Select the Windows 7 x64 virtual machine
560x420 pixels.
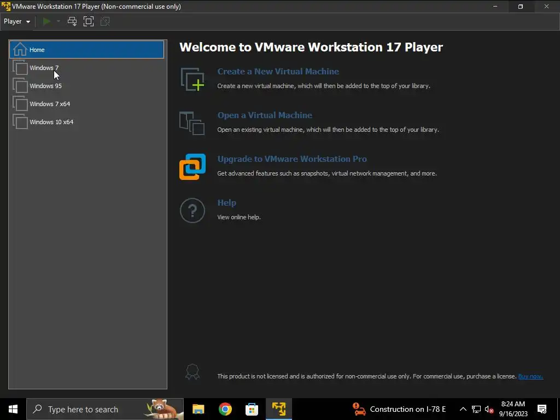coord(87,104)
